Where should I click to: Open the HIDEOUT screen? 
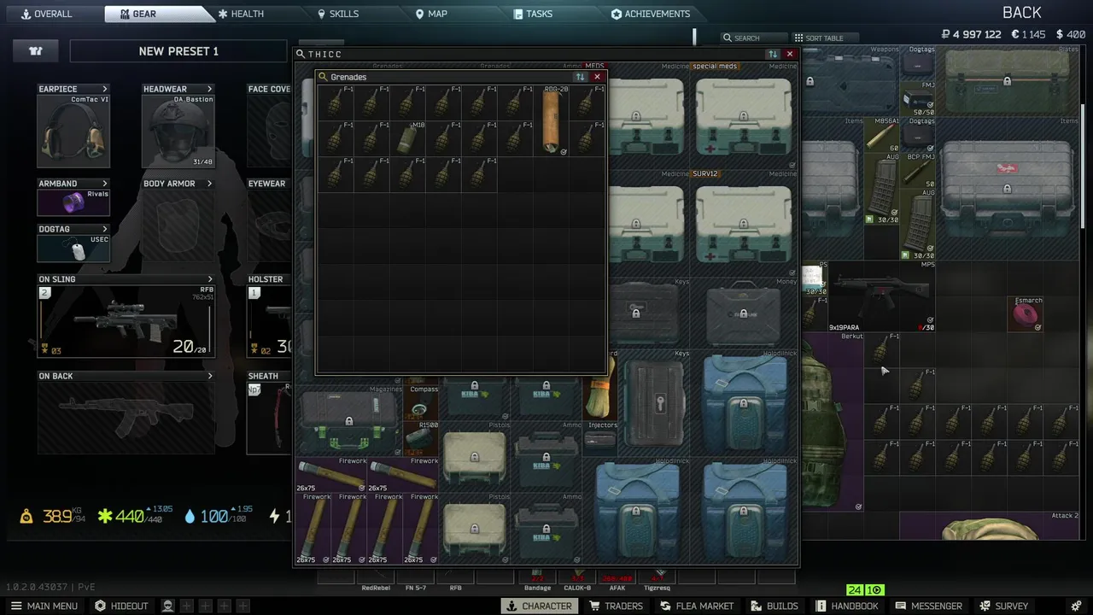tap(121, 606)
